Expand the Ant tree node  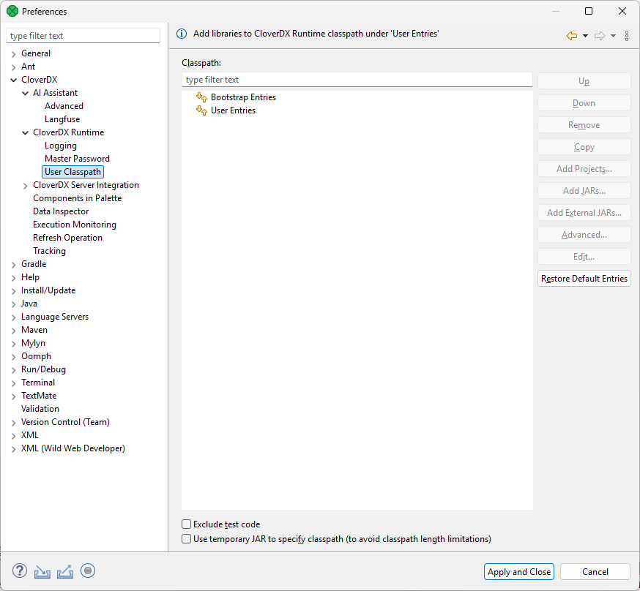coord(13,67)
